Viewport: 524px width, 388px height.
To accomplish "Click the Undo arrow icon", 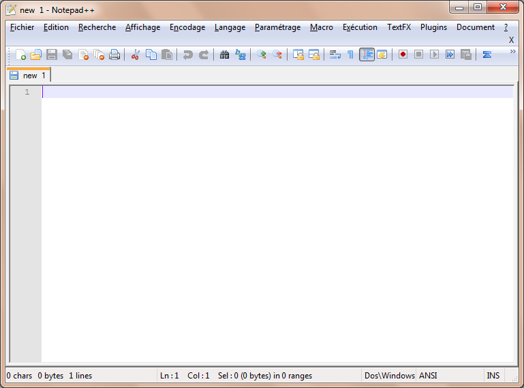I will click(188, 54).
